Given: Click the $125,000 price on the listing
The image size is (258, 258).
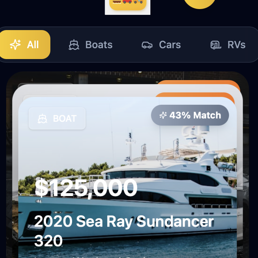Looking at the screenshot, I should tap(86, 188).
